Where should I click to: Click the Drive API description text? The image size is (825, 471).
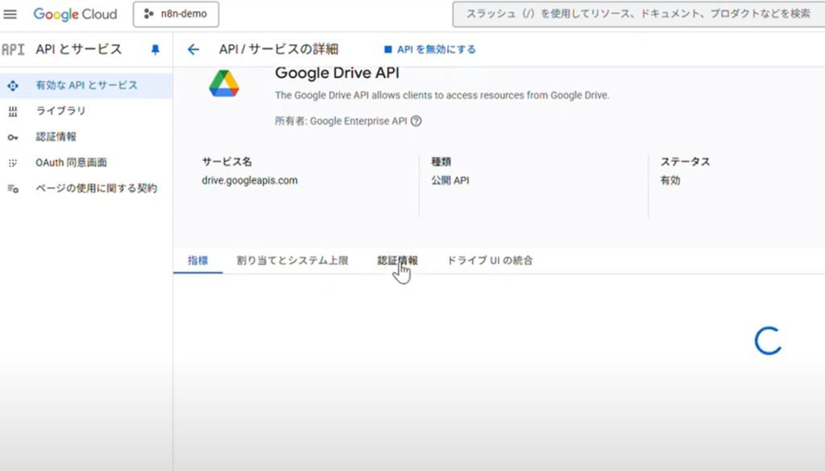[x=442, y=95]
